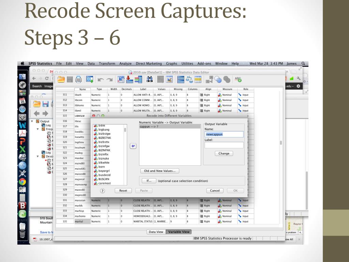349x262 pixels.
Task: Open the Transform menu
Action: [x=107, y=63]
